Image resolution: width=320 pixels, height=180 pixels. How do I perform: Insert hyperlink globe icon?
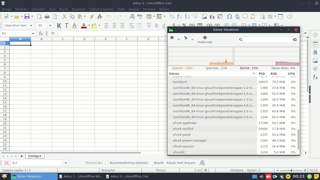[237, 16]
